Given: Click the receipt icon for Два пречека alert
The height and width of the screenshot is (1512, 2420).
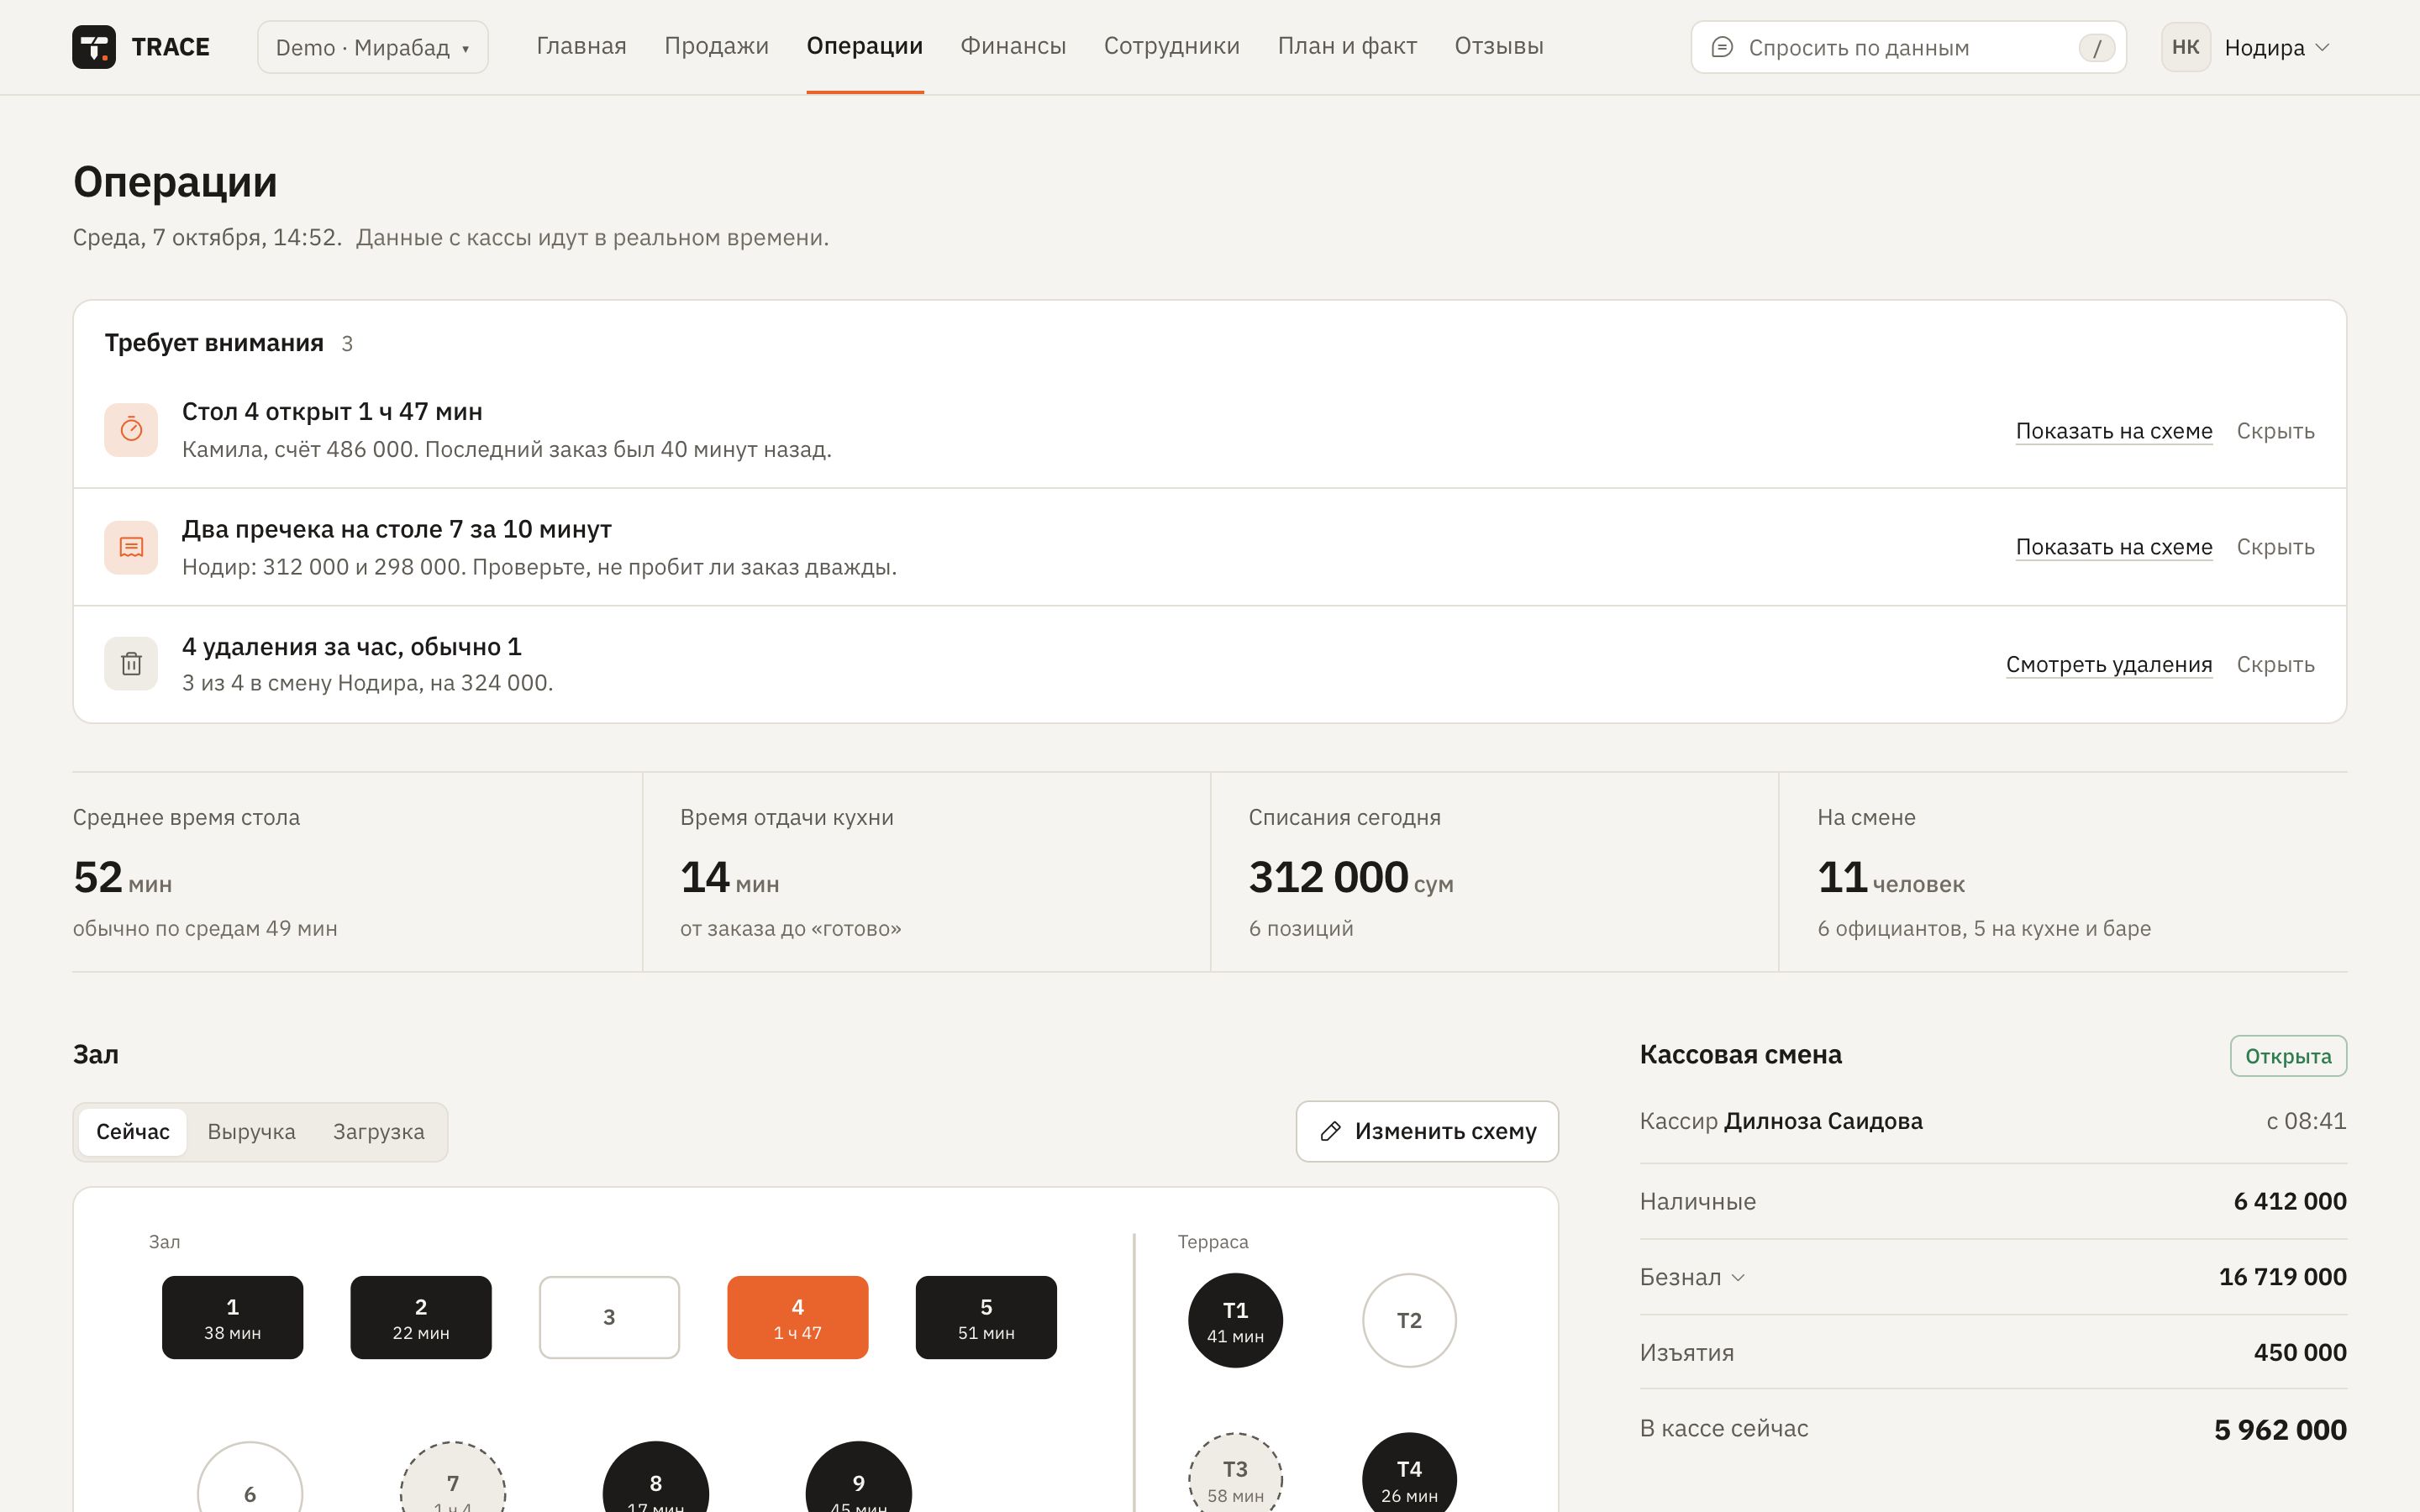Looking at the screenshot, I should point(131,547).
